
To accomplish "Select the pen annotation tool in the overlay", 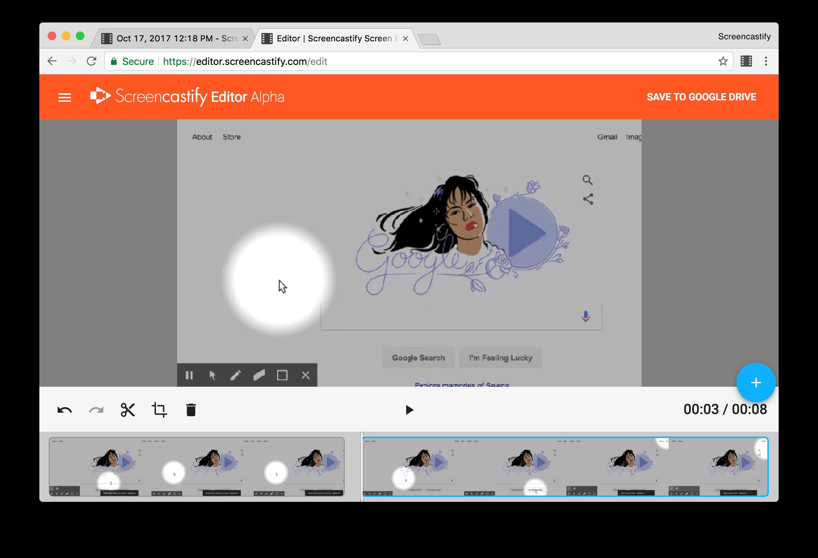I will 236,375.
